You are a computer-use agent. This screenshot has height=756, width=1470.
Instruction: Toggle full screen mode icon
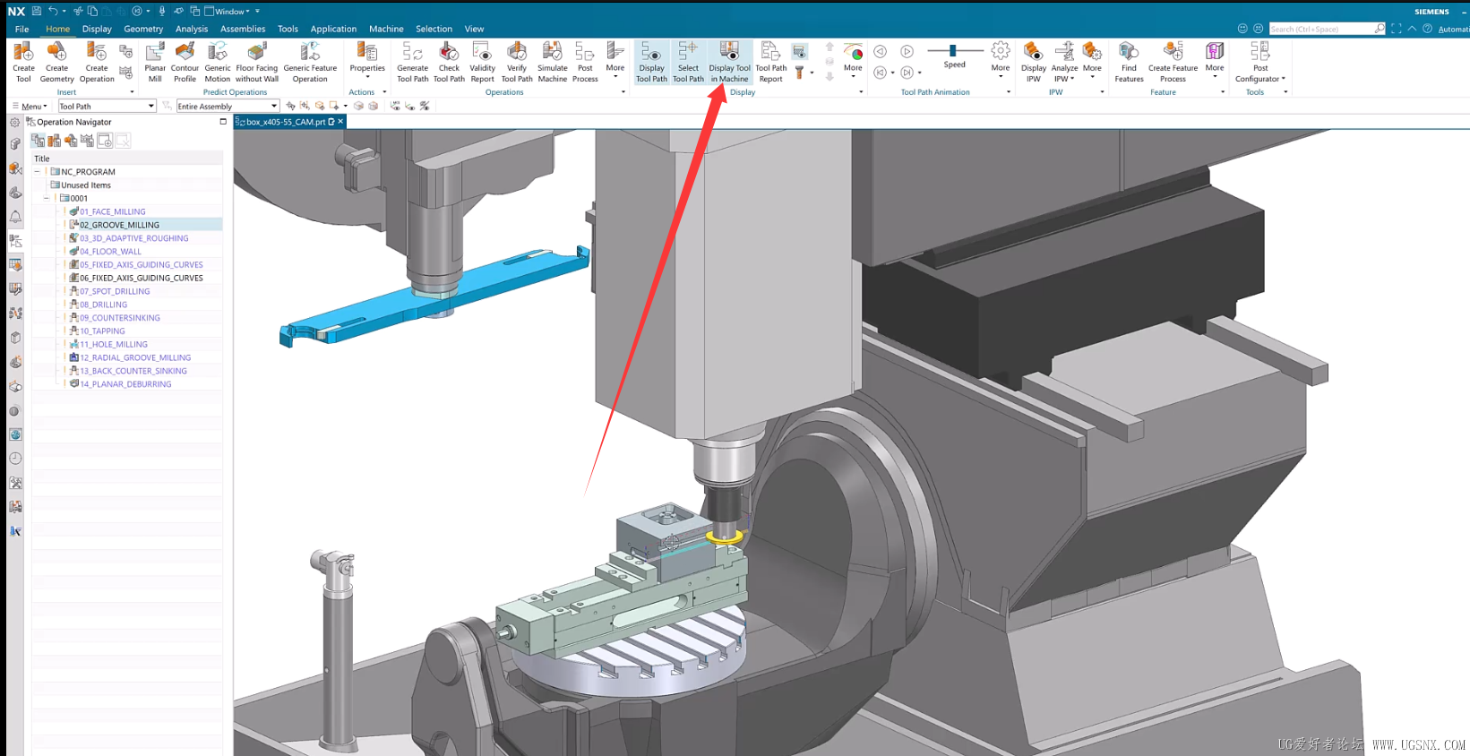(1396, 29)
